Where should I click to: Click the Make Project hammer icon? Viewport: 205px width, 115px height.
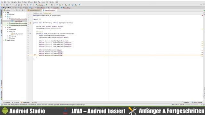click(37, 5)
